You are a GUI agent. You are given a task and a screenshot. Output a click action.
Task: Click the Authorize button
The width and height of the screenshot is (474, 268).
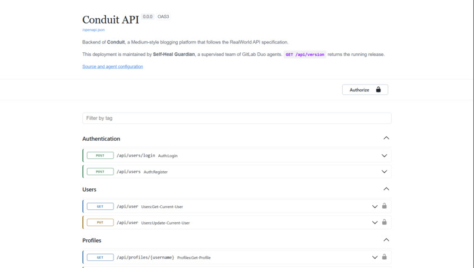365,90
